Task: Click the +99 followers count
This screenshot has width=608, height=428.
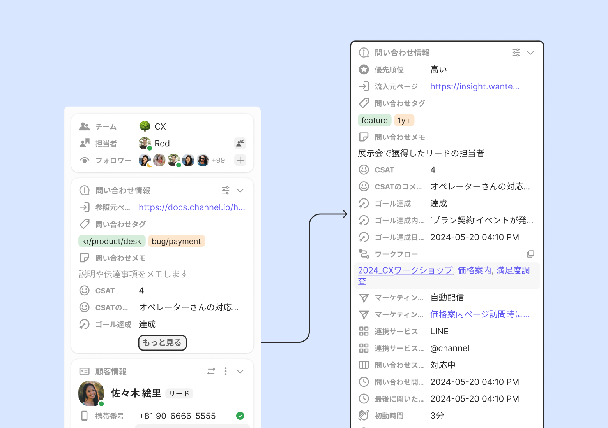Action: point(218,160)
